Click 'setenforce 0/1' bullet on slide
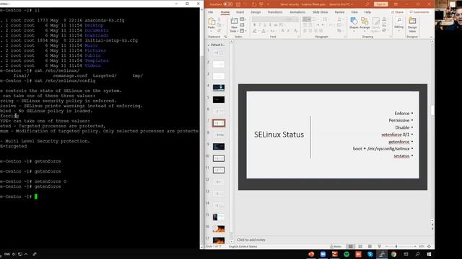Viewport: 462px width, 259px height. click(395, 135)
